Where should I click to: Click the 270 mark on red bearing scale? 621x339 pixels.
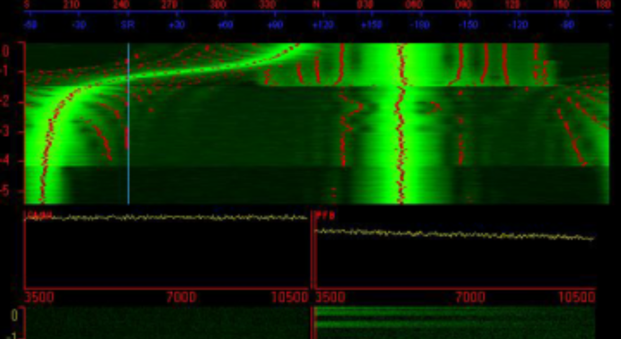(169, 5)
